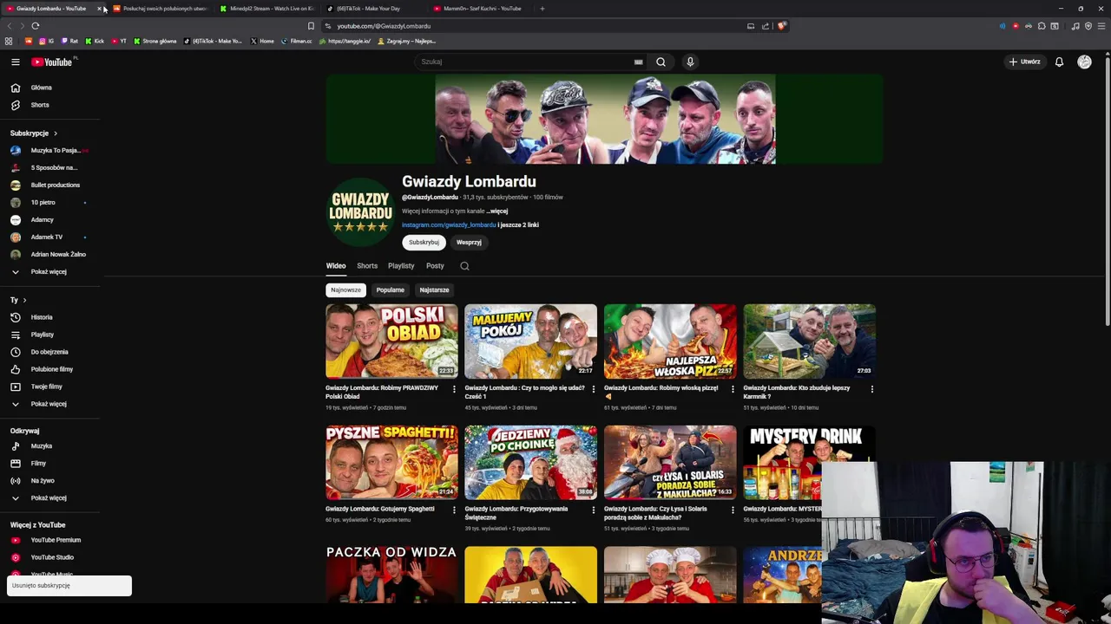The width and height of the screenshot is (1111, 624).
Task: Open the on-screen keyboard icon in search box
Action: (x=638, y=62)
